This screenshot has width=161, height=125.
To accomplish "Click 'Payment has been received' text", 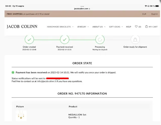I will pyautogui.click(x=31, y=72).
